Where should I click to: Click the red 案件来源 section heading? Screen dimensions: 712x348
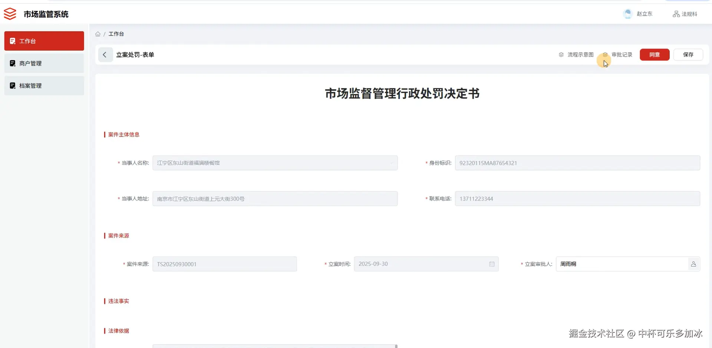119,236
